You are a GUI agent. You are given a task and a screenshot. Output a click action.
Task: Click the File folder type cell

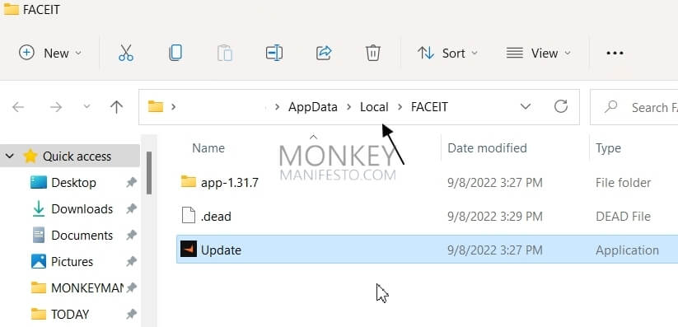tap(623, 183)
